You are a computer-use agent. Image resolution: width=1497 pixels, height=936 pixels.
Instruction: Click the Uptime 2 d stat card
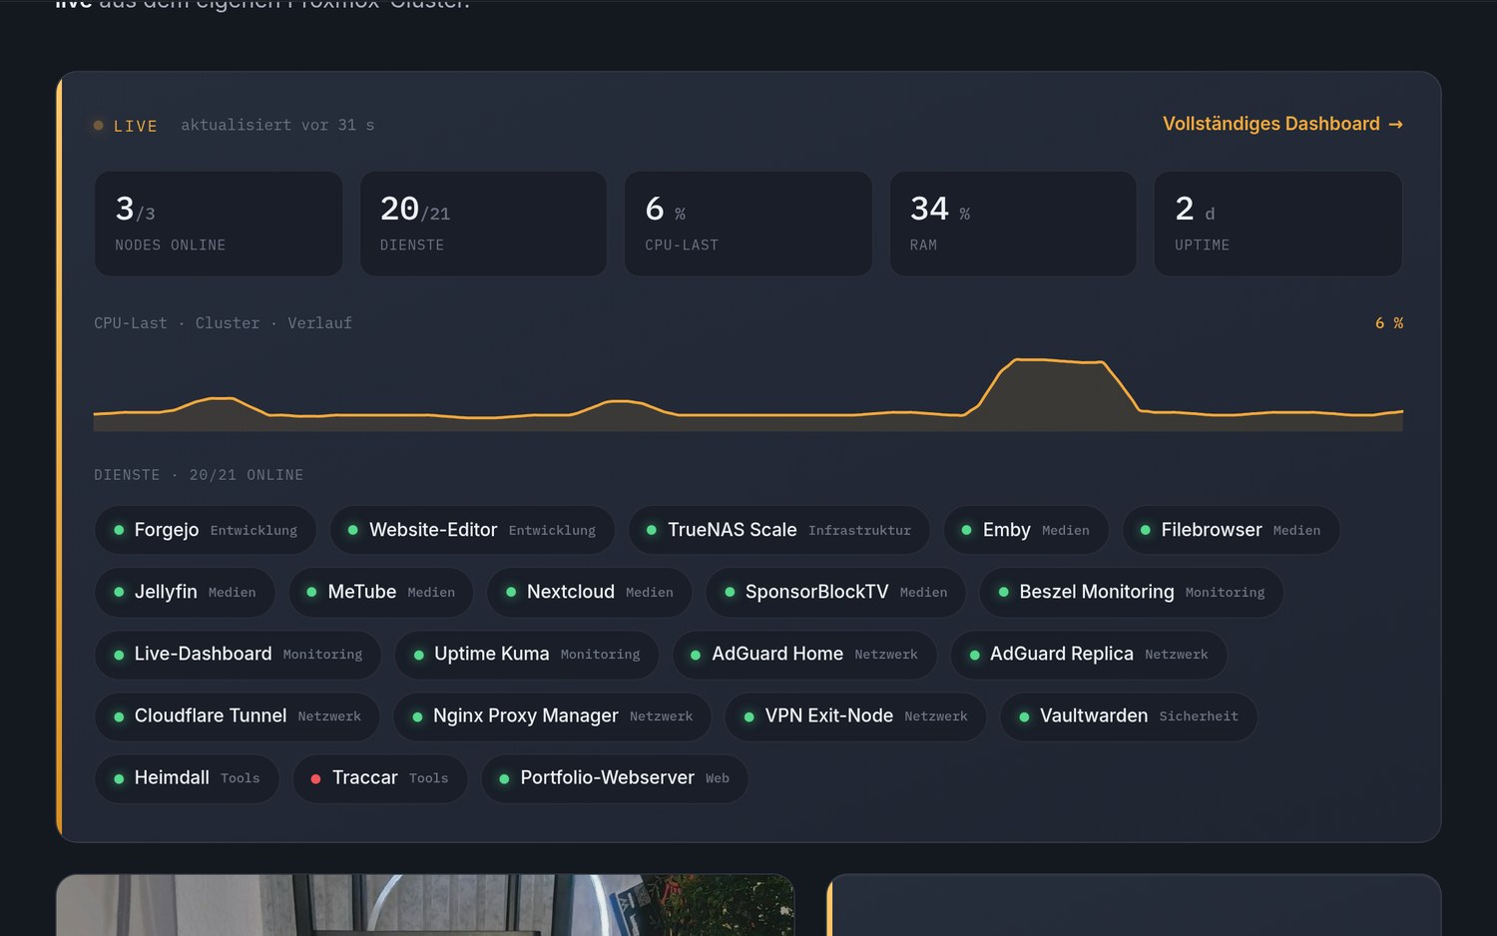[x=1278, y=224]
